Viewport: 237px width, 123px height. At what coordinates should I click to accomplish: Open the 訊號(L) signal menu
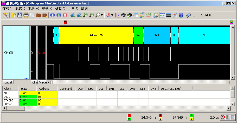(20, 8)
